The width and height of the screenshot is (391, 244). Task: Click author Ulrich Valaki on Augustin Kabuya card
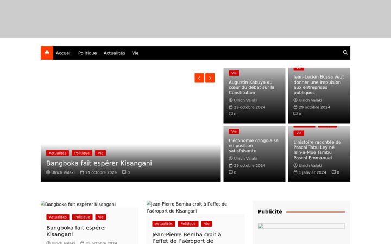point(243,100)
